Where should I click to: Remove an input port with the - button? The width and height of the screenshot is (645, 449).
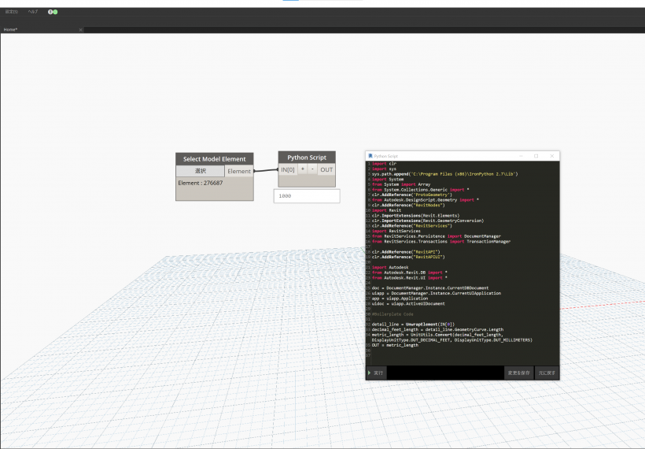pyautogui.click(x=312, y=169)
